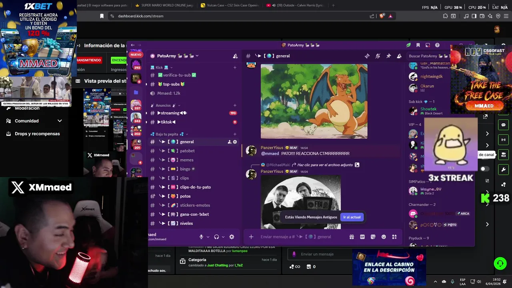Send a gift with the gift icon
Viewport: 512px width, 288px height.
[x=352, y=237]
